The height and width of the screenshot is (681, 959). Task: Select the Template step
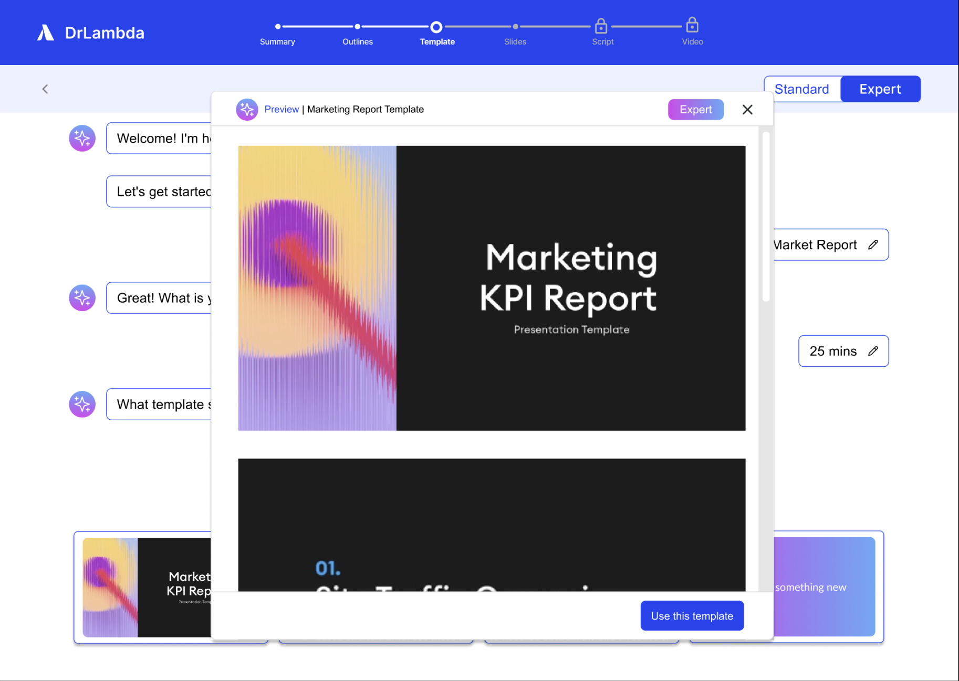point(437,41)
